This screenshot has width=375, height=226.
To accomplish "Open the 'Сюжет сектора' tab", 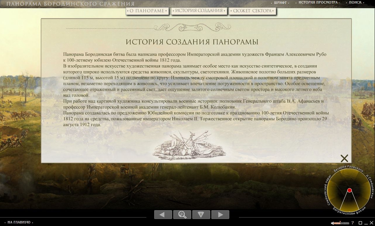I will 252,11.
